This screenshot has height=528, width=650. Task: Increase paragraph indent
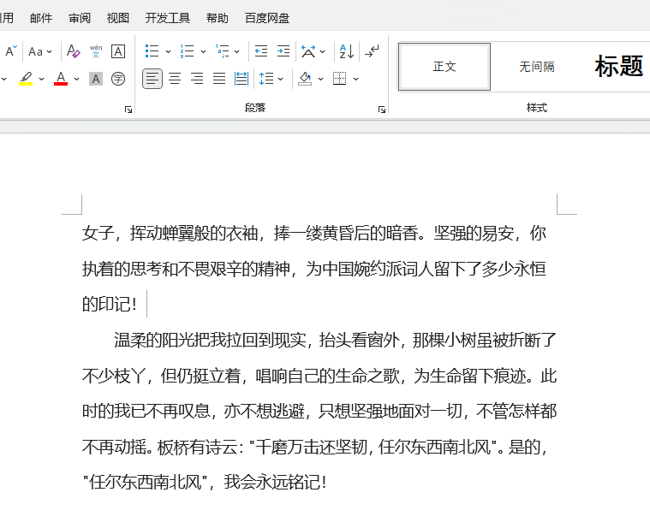(x=283, y=51)
